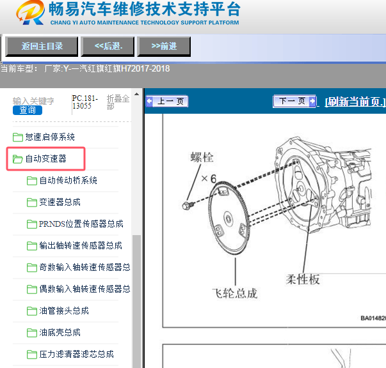Click the PC.181-13055 text
The image size is (386, 368).
84,102
